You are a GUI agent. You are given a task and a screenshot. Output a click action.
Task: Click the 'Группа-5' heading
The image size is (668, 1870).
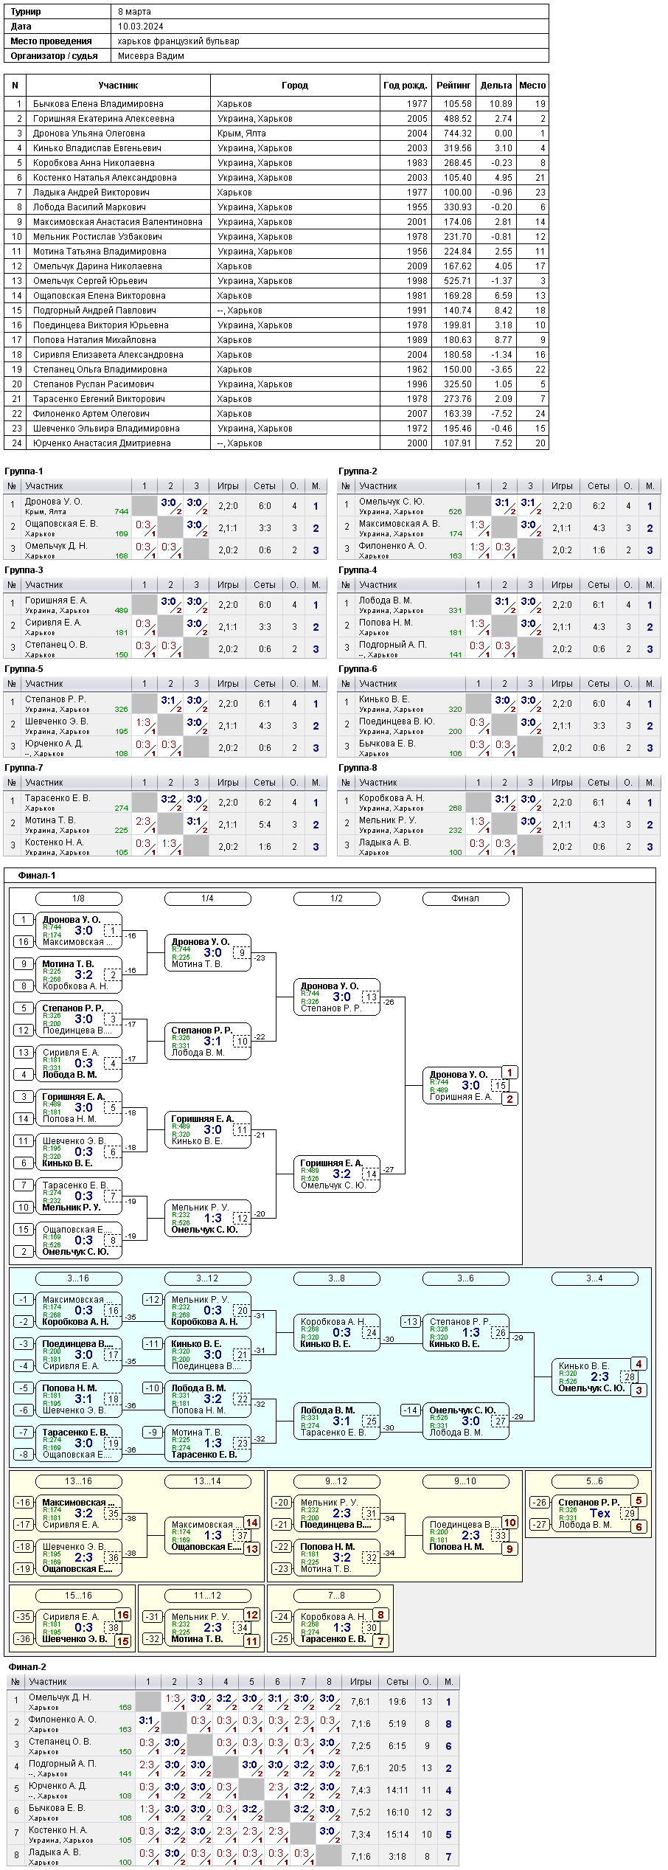click(x=24, y=669)
